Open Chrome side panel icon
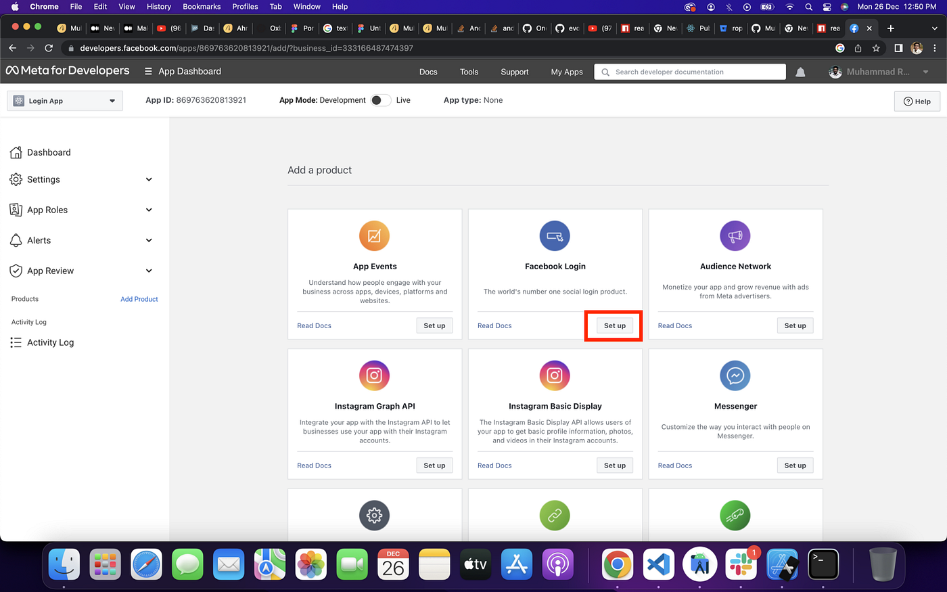The width and height of the screenshot is (947, 592). (x=898, y=48)
